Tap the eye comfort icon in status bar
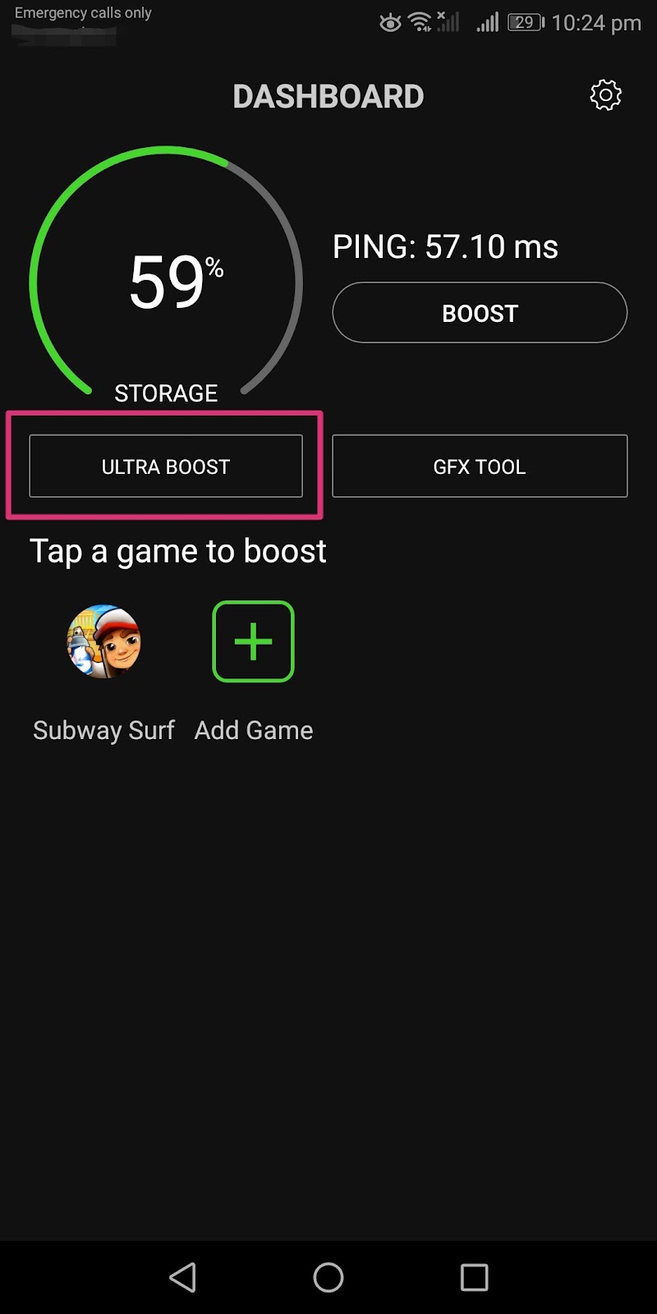The image size is (657, 1314). (x=390, y=23)
